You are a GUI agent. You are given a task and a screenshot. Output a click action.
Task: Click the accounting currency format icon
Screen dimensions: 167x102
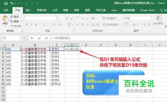[127, 25]
